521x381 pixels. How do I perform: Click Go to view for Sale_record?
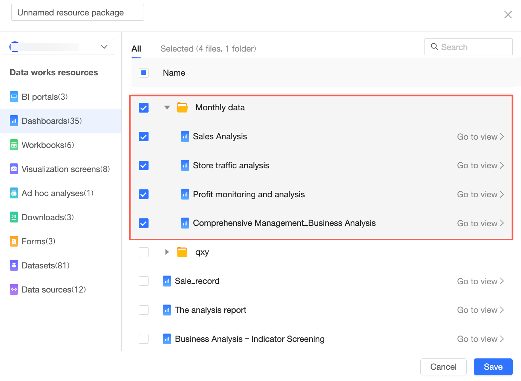481,281
